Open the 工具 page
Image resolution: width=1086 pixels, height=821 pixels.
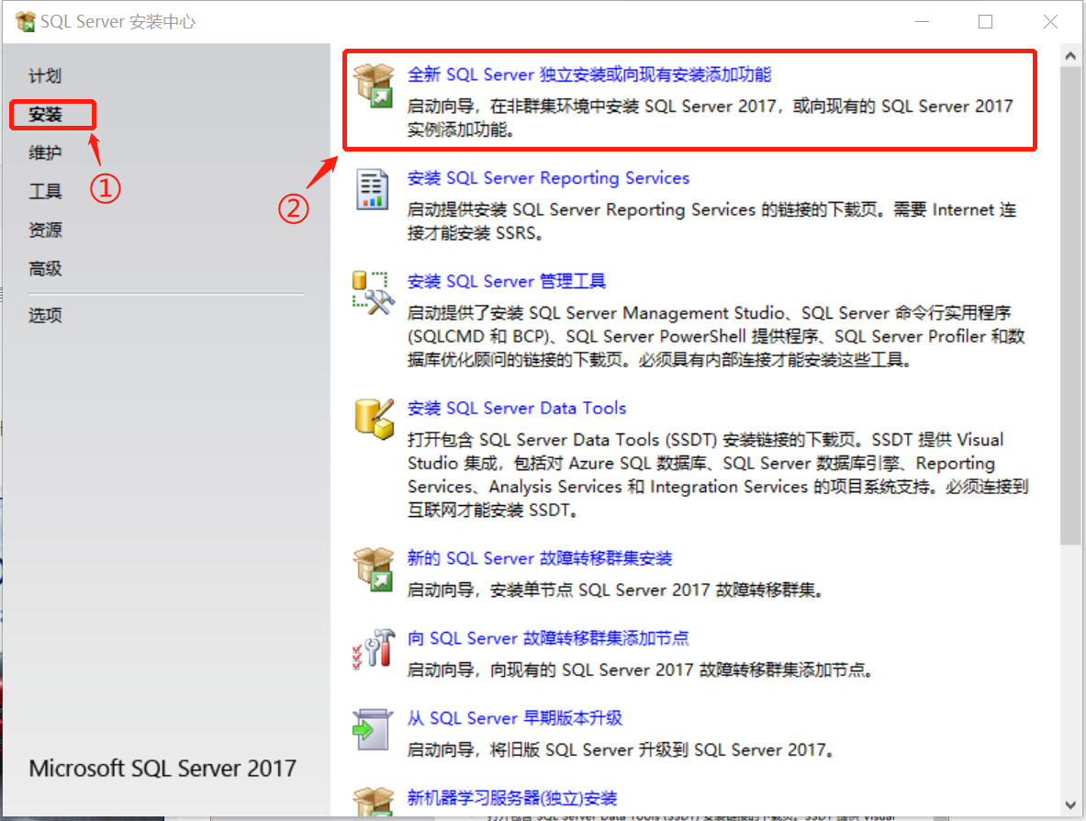[45, 191]
